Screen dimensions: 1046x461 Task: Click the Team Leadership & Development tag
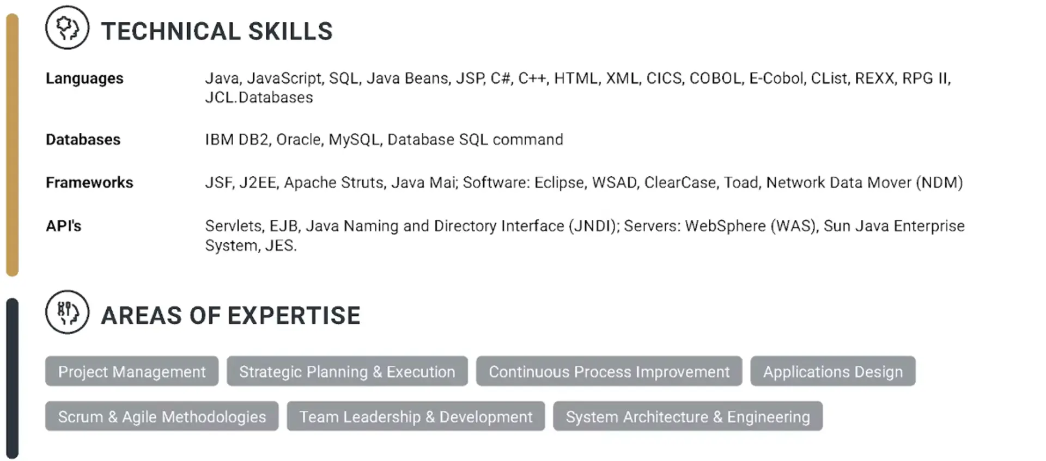[x=416, y=416]
